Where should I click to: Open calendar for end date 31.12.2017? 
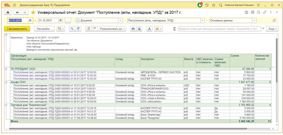point(61,20)
